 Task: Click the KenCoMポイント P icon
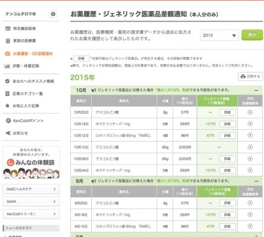coord(8,121)
